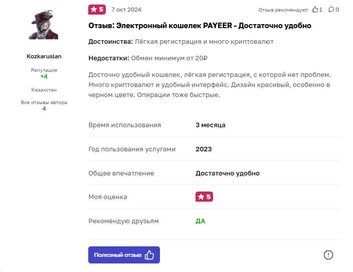Click the ДА recommendation value

(200, 221)
